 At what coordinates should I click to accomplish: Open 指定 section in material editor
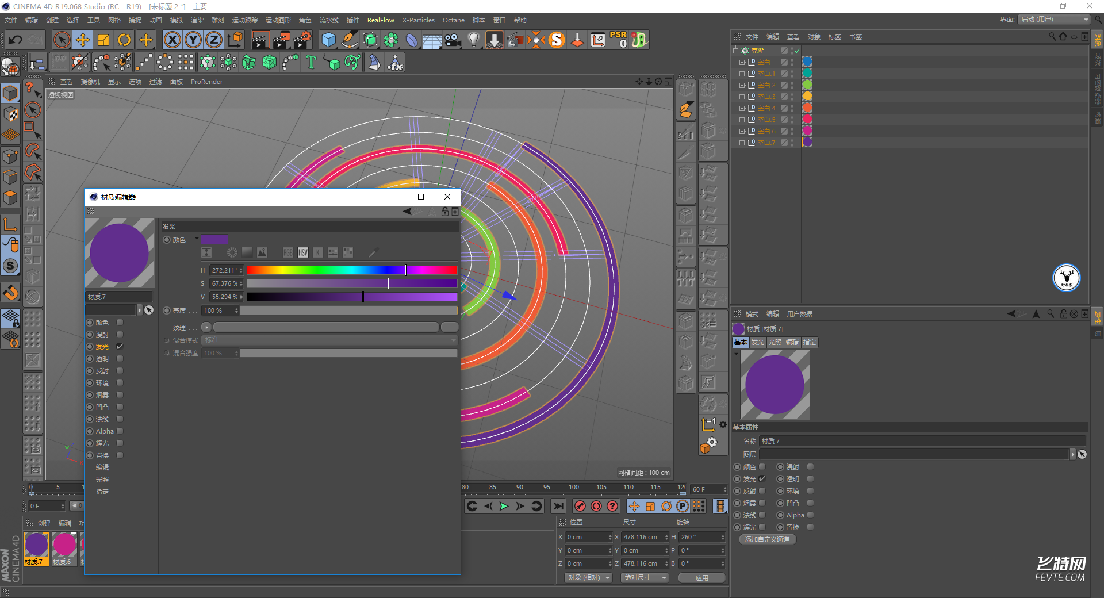[102, 492]
